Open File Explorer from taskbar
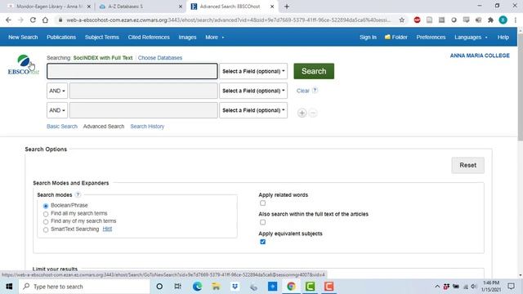The width and height of the screenshot is (523, 294). tap(216, 287)
